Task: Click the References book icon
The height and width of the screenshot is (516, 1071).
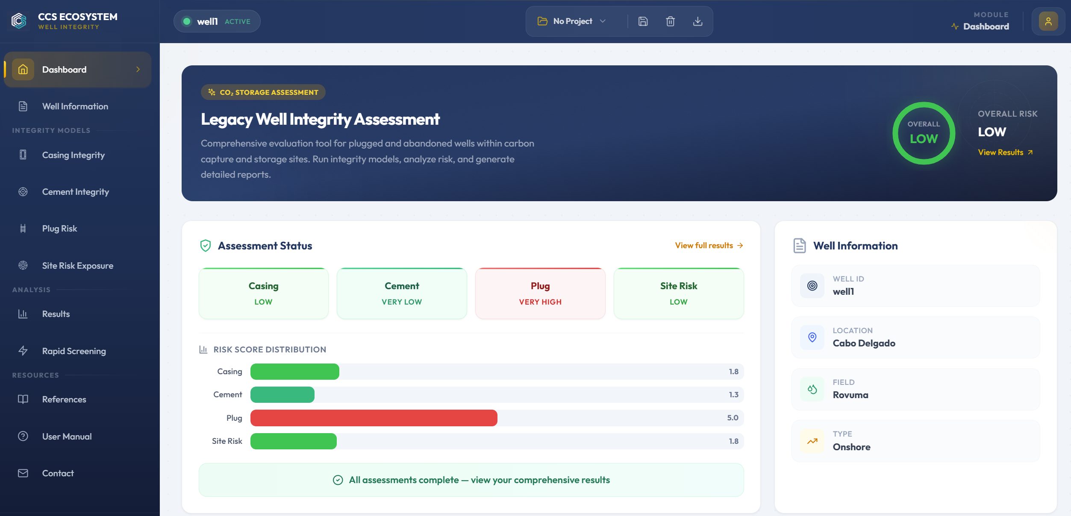Action: (23, 399)
